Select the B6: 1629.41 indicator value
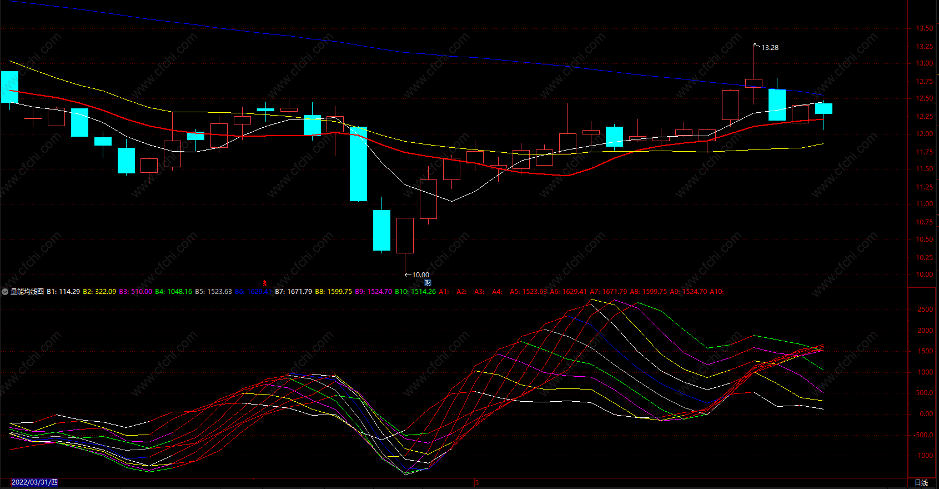 254,292
